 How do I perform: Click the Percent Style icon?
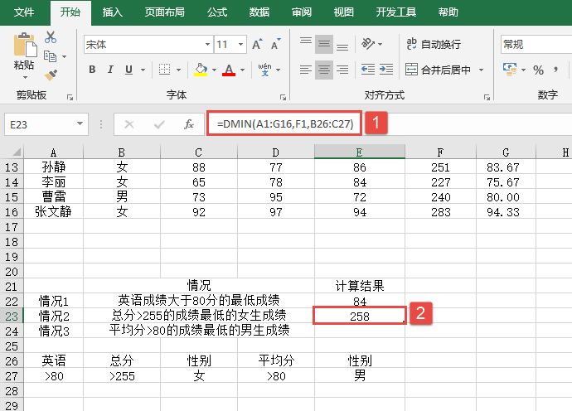[x=538, y=70]
